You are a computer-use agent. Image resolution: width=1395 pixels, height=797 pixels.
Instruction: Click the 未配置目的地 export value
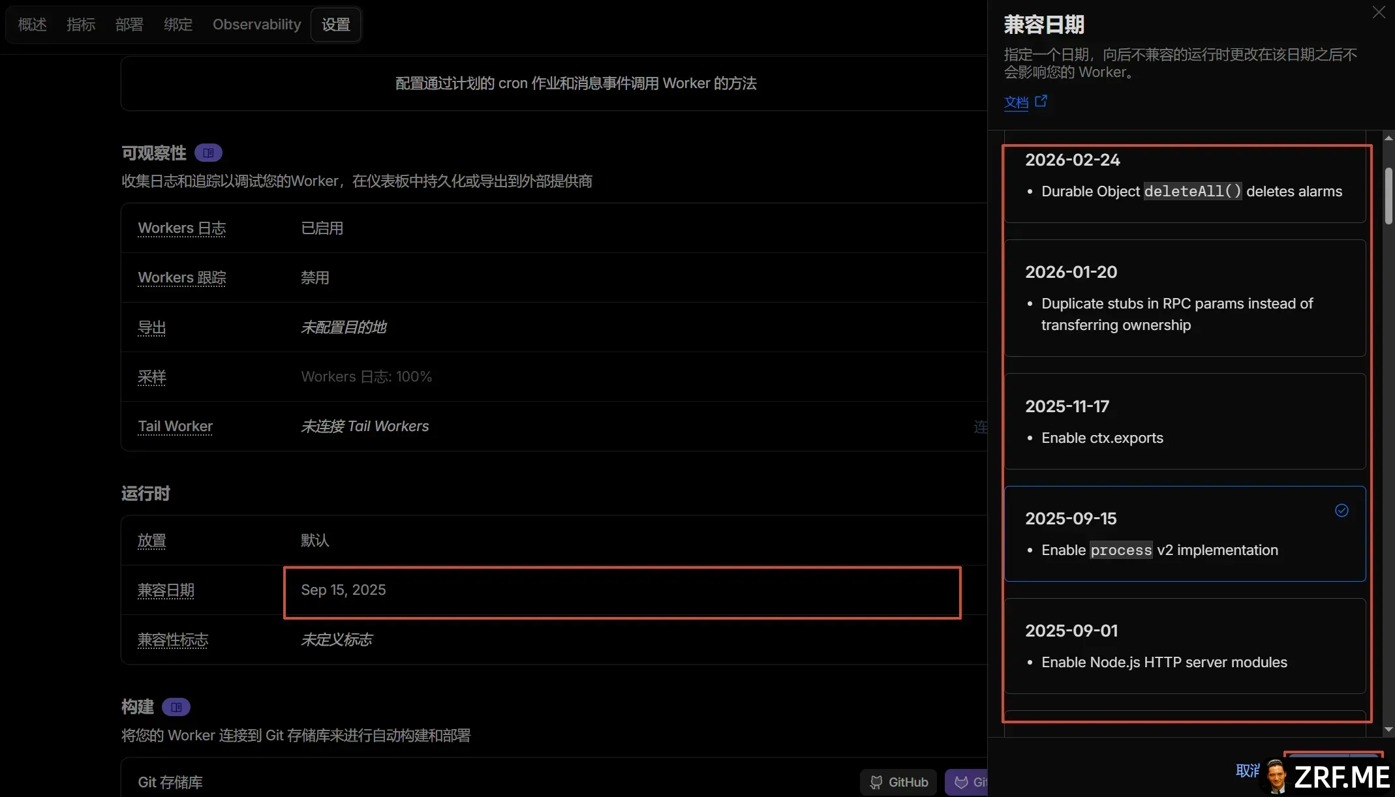click(x=344, y=327)
